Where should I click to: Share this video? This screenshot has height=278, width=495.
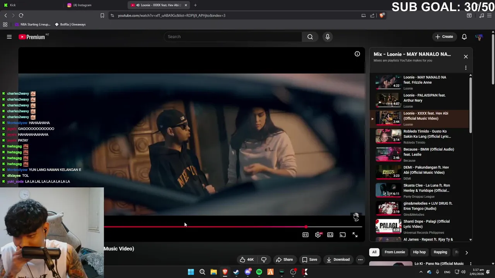(284, 259)
